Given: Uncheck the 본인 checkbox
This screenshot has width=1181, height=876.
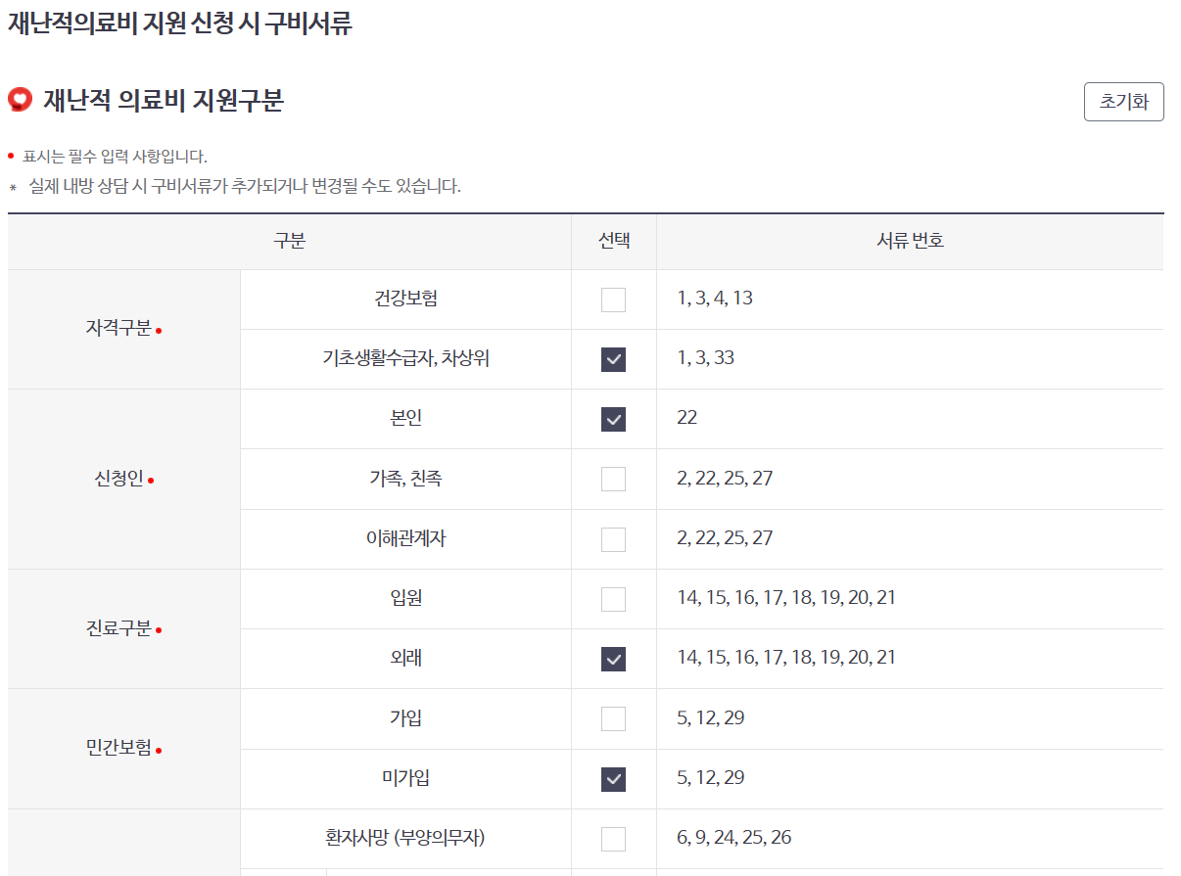Looking at the screenshot, I should pyautogui.click(x=613, y=419).
